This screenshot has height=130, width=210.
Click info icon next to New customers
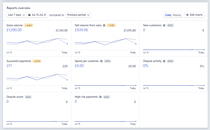click(x=164, y=25)
